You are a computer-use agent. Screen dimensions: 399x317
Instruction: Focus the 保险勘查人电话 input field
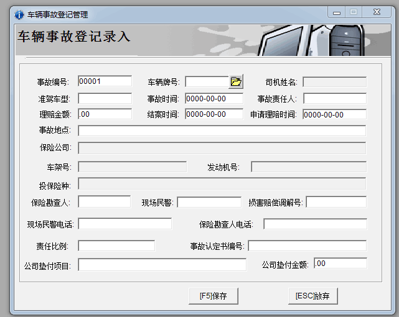point(316,224)
